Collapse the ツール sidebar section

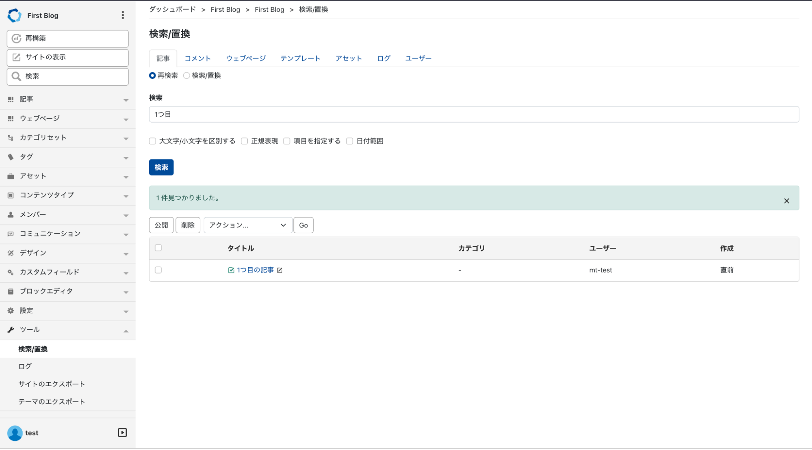tap(68, 330)
